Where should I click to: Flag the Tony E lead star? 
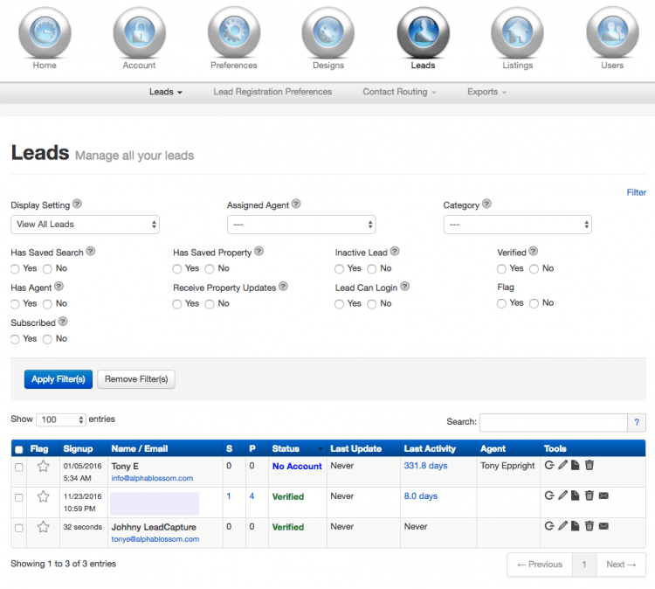point(44,466)
